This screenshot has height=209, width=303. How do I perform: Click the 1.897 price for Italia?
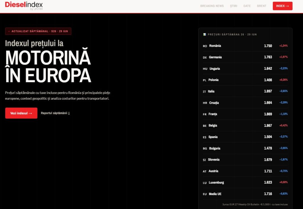(x=268, y=91)
